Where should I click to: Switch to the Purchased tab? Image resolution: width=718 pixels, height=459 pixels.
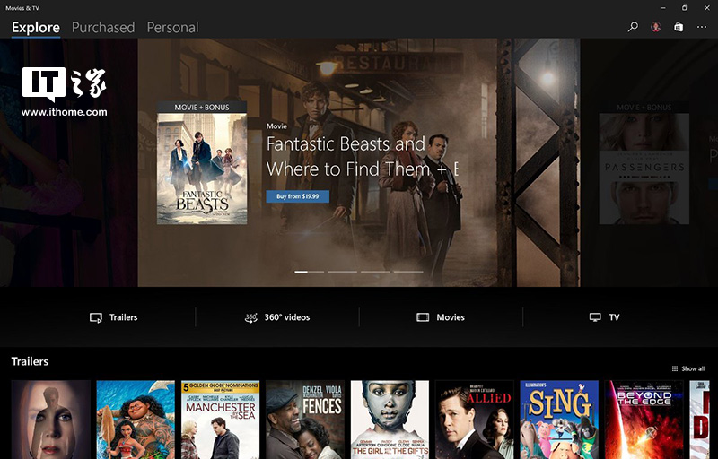pos(103,28)
